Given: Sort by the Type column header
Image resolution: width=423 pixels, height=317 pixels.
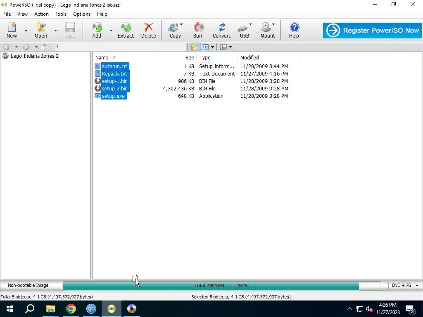Looking at the screenshot, I should click(x=205, y=58).
